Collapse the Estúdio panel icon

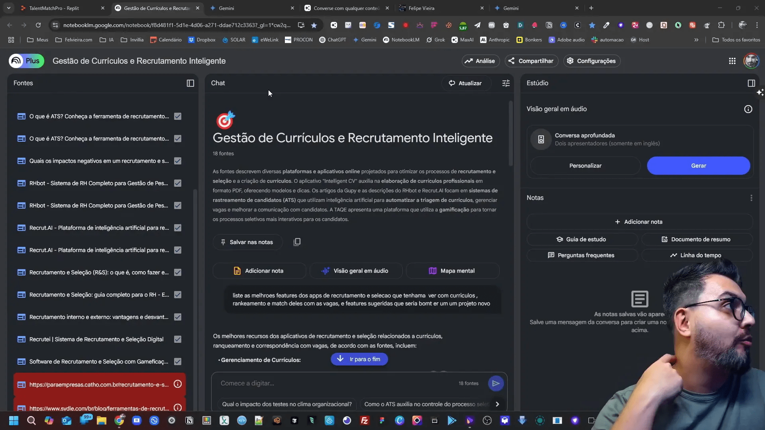tap(751, 83)
